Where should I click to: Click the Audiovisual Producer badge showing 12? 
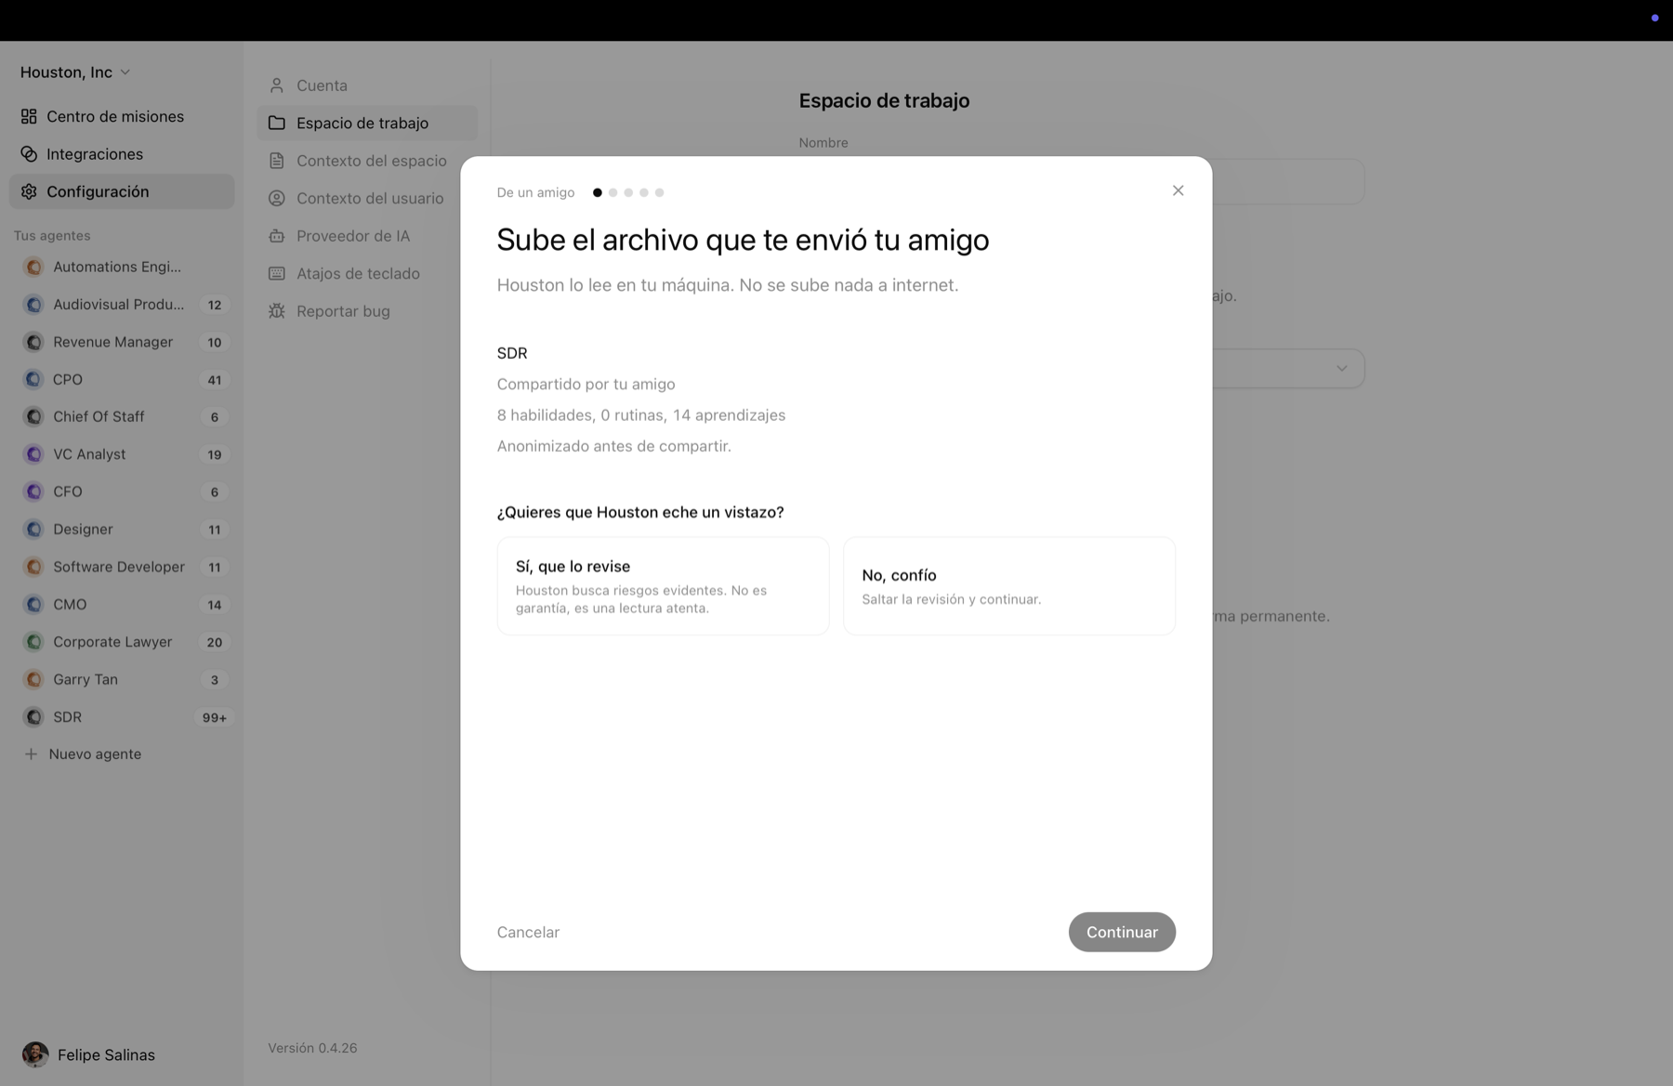pos(215,305)
